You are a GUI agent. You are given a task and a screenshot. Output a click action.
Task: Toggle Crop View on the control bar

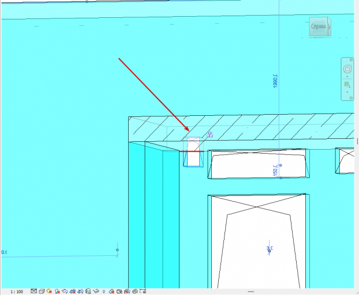tap(73, 292)
